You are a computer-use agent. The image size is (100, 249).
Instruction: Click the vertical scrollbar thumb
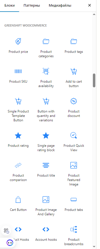(94, 80)
